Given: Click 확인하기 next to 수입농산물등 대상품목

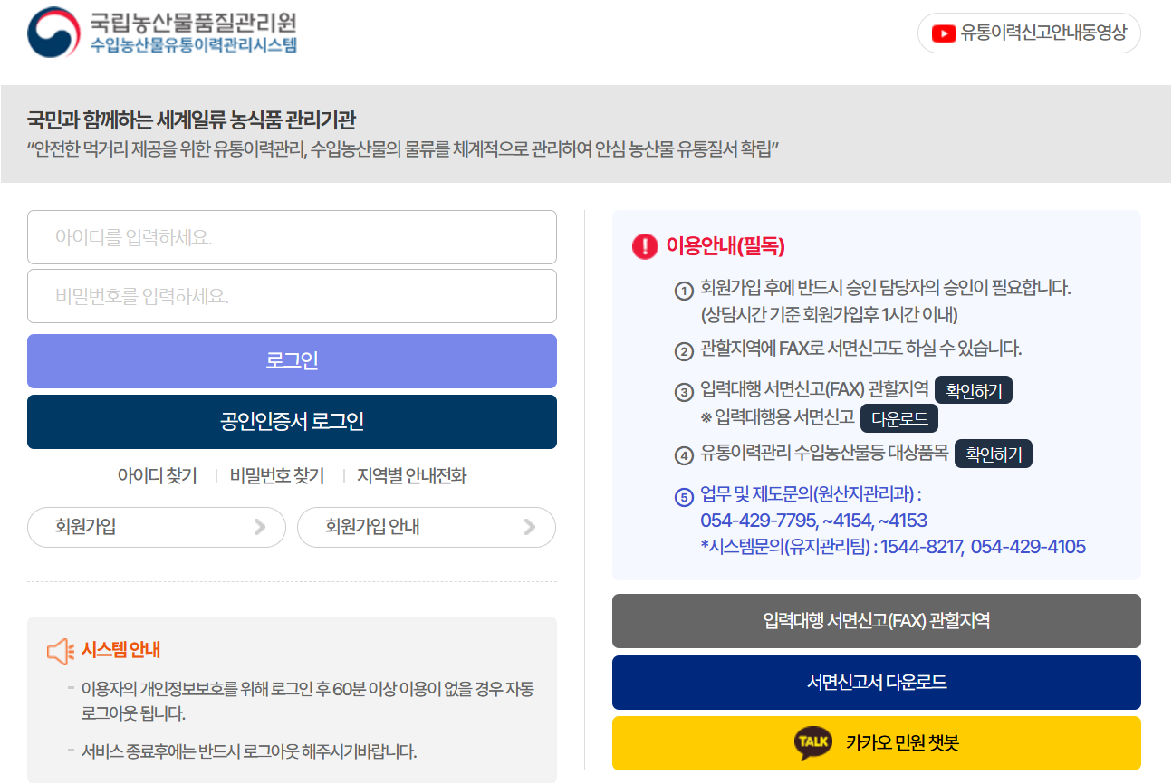Looking at the screenshot, I should (x=994, y=454).
